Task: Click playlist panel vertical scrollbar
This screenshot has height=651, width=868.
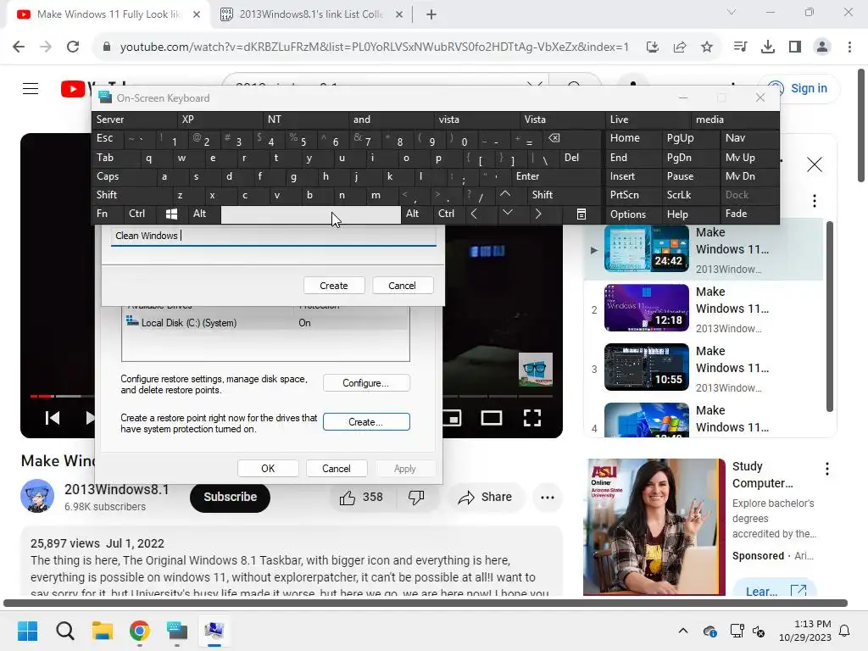Action: pos(829,315)
